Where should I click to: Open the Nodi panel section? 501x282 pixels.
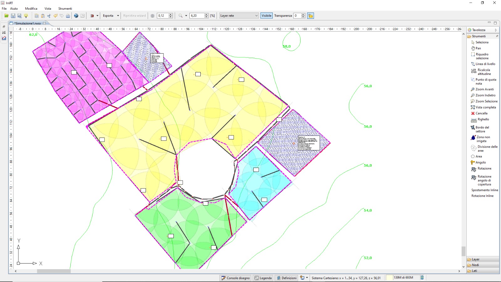pyautogui.click(x=475, y=265)
